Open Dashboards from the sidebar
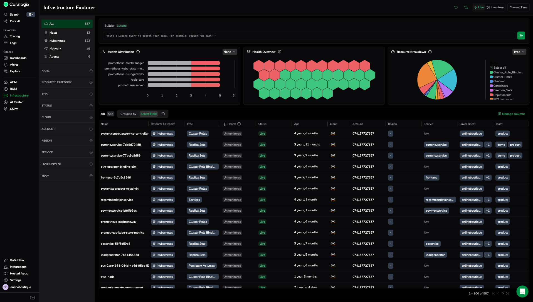The height and width of the screenshot is (302, 533). tap(18, 58)
